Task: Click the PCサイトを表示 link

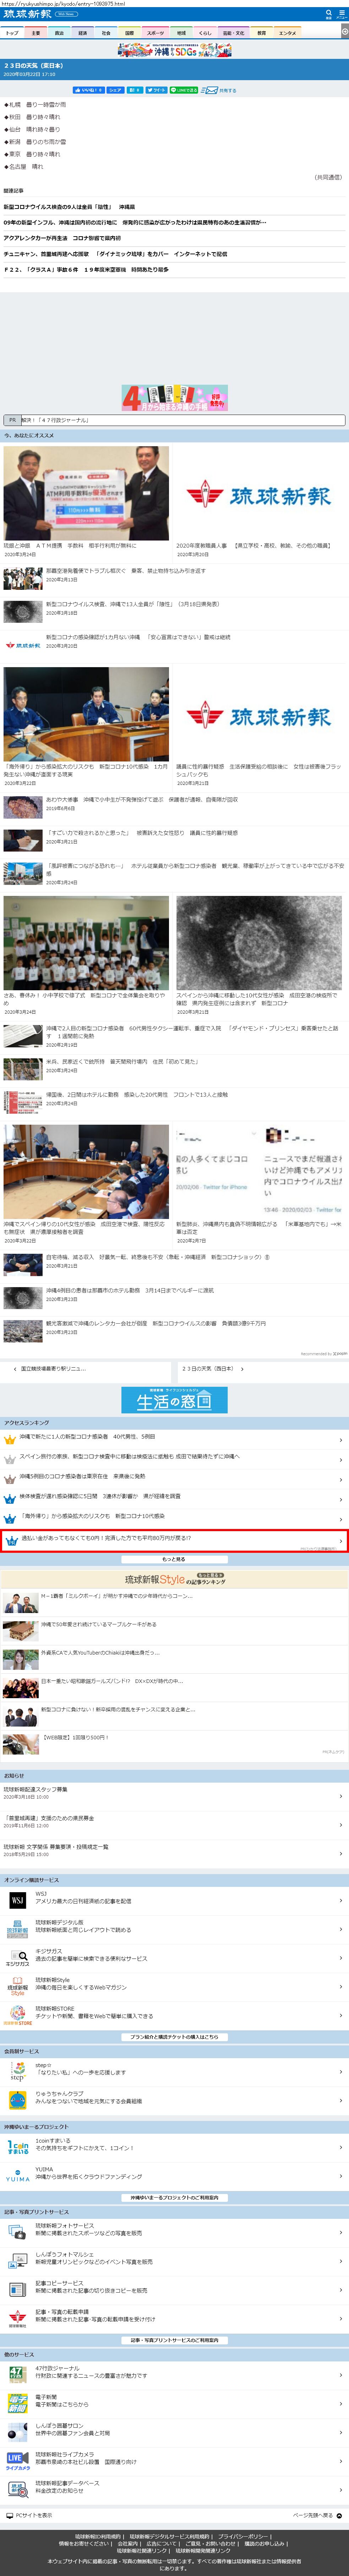Action: [x=30, y=2515]
